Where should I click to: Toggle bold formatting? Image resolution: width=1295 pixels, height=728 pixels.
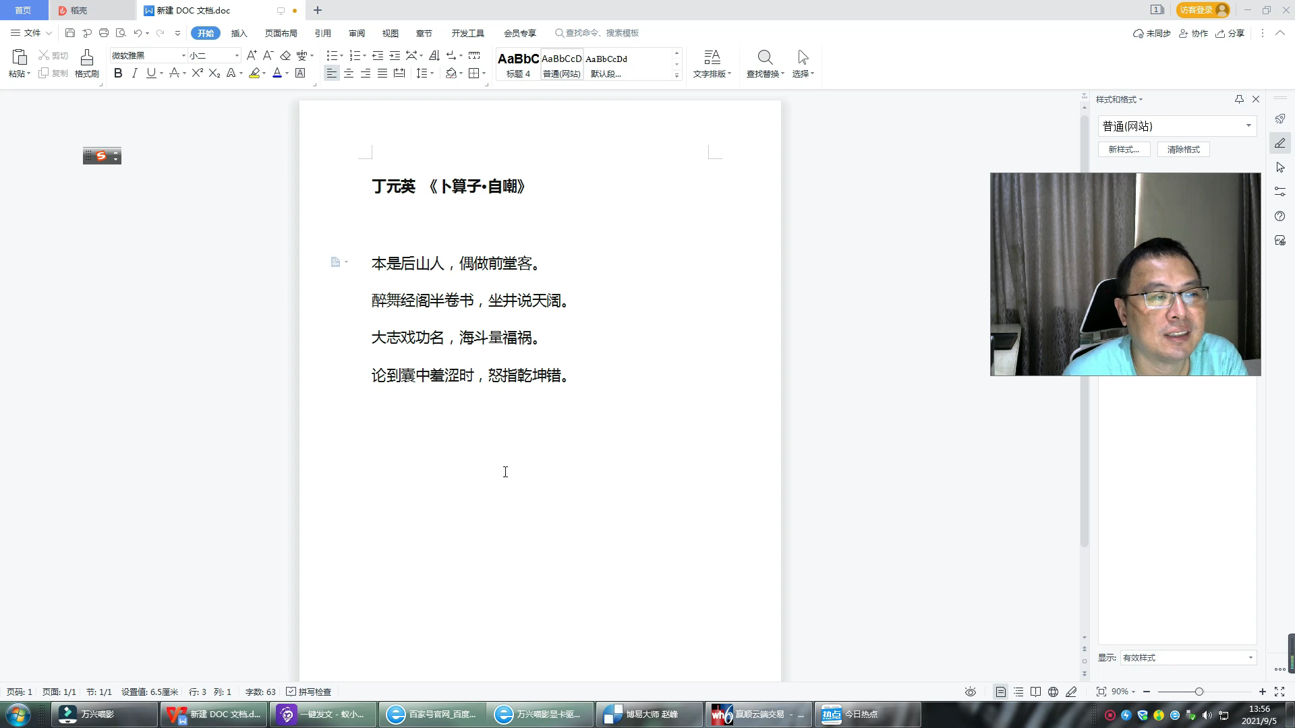[x=118, y=73]
